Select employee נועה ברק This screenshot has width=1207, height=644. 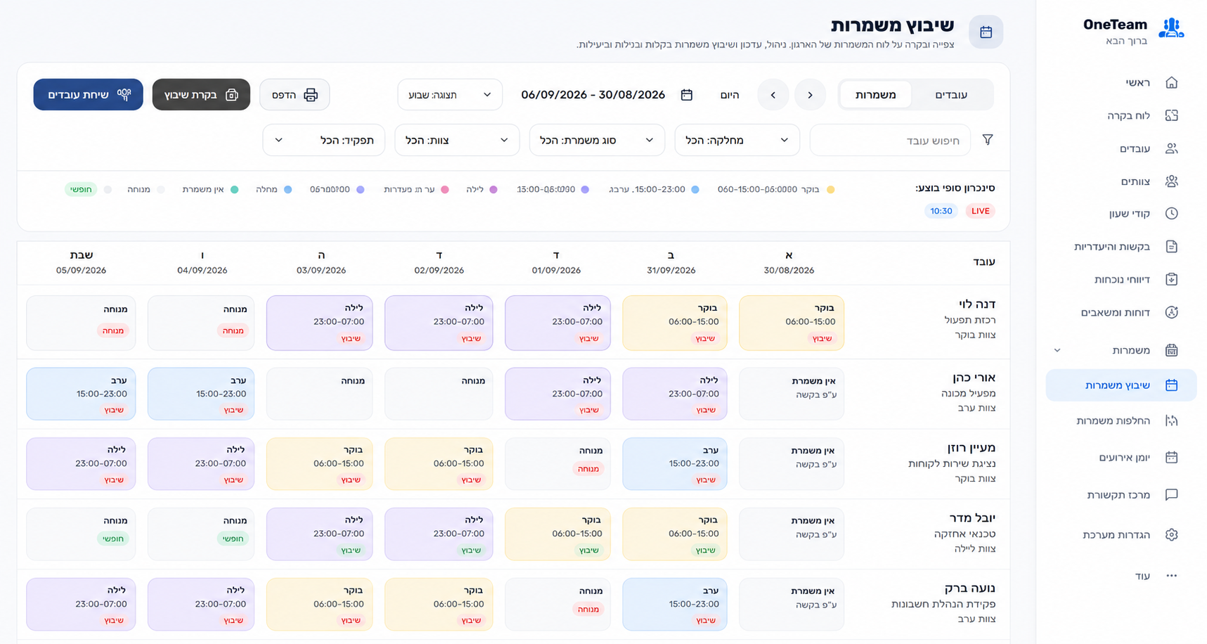tap(970, 588)
